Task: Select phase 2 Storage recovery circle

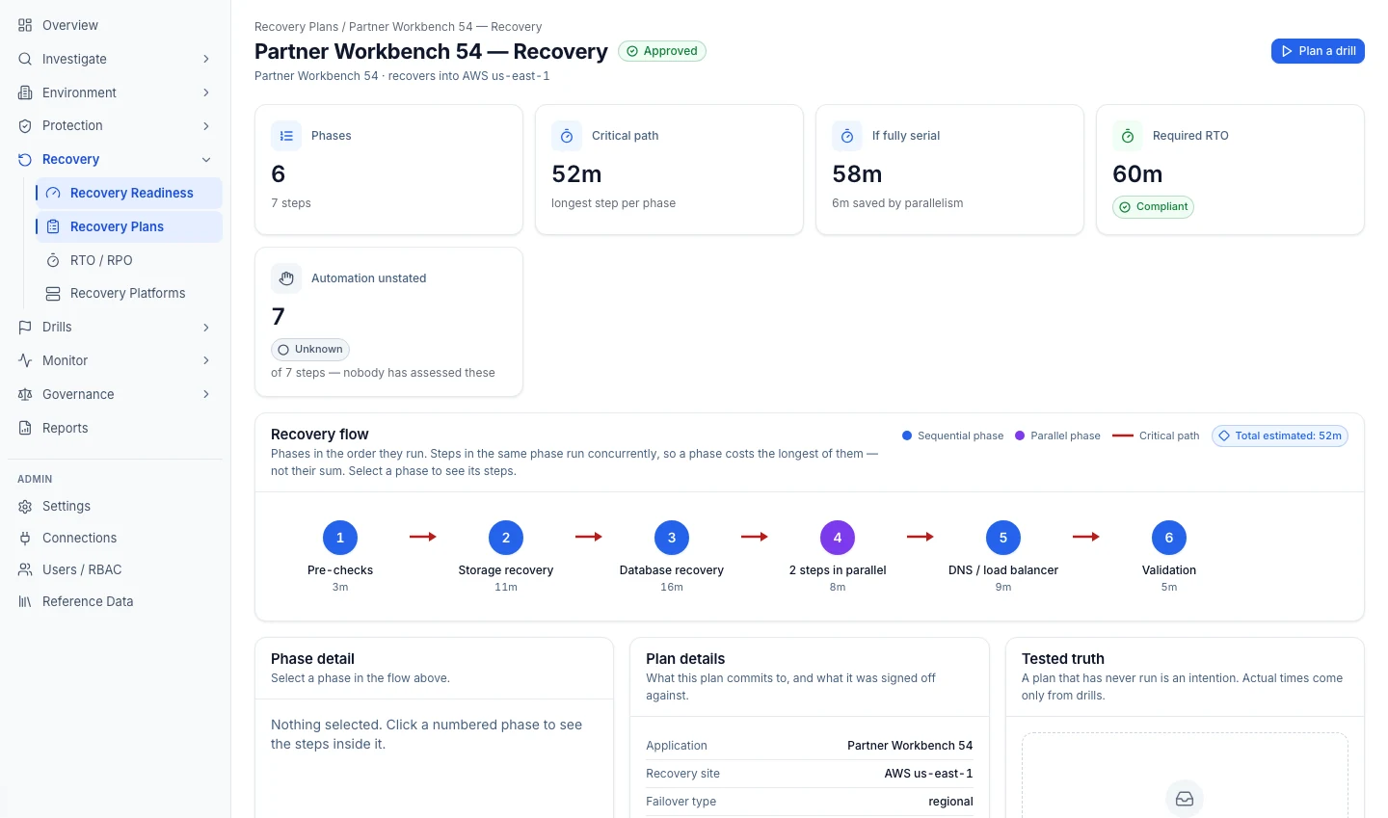Action: pos(506,538)
